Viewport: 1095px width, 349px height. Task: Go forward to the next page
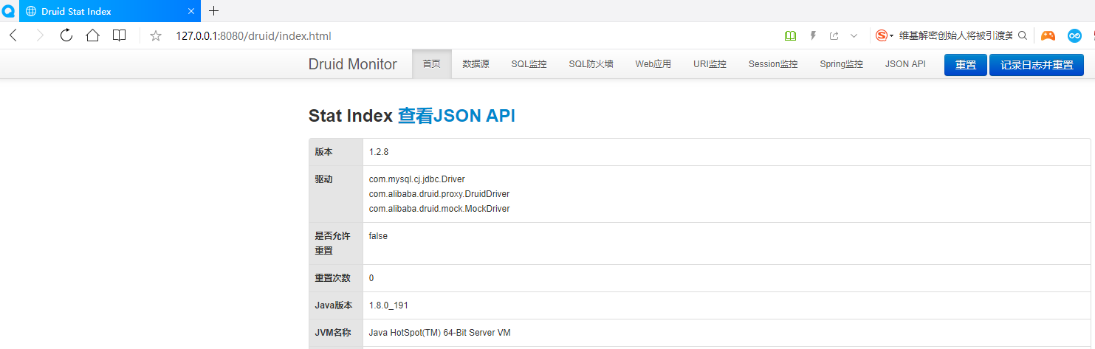[x=40, y=35]
